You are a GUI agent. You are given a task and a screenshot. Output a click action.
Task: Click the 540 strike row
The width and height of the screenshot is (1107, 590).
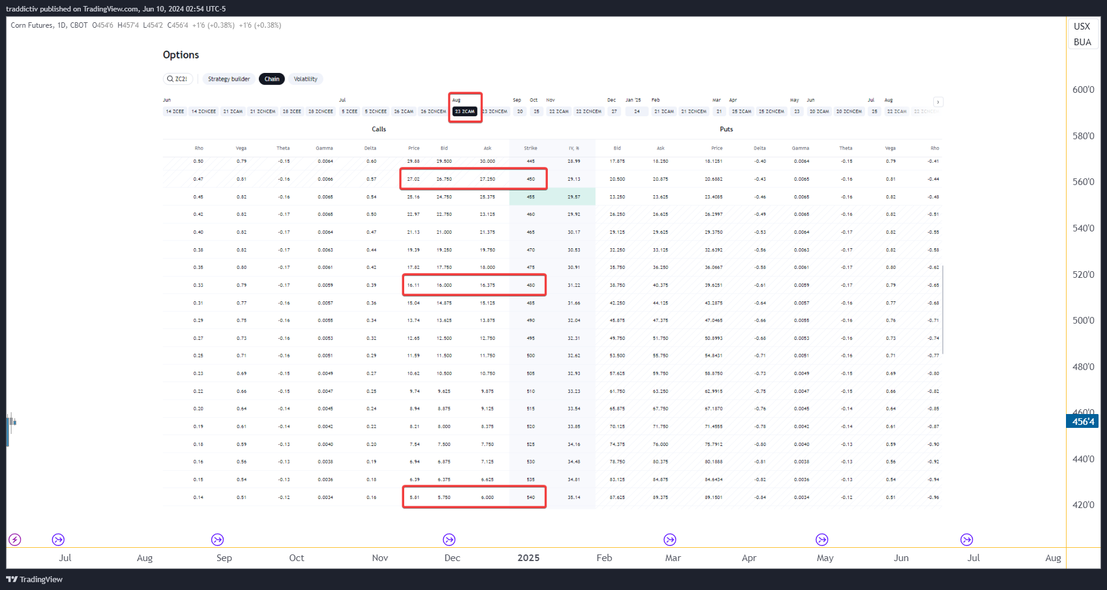pos(552,497)
